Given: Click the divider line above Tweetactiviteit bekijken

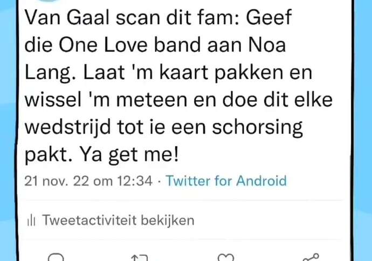Looking at the screenshot, I should [x=184, y=200].
